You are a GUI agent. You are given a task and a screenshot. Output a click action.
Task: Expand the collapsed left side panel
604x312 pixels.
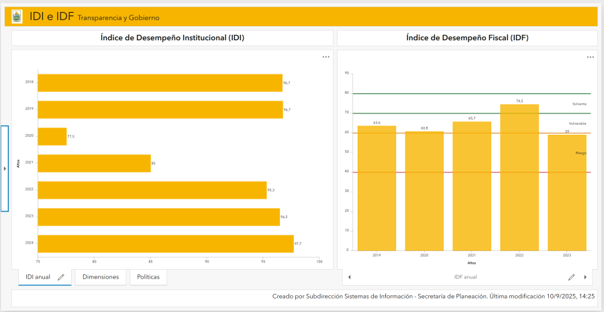5,168
